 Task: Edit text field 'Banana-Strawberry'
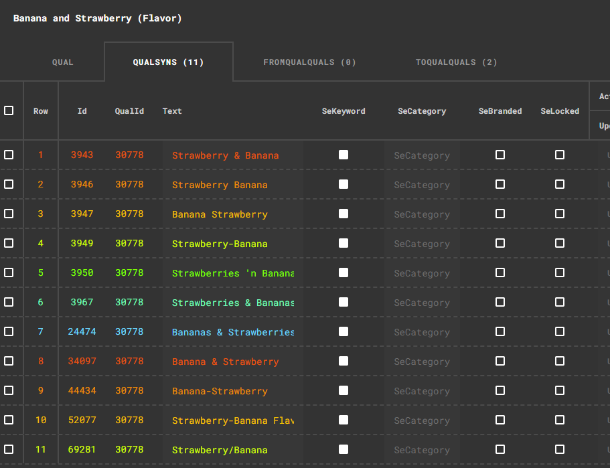coord(233,391)
